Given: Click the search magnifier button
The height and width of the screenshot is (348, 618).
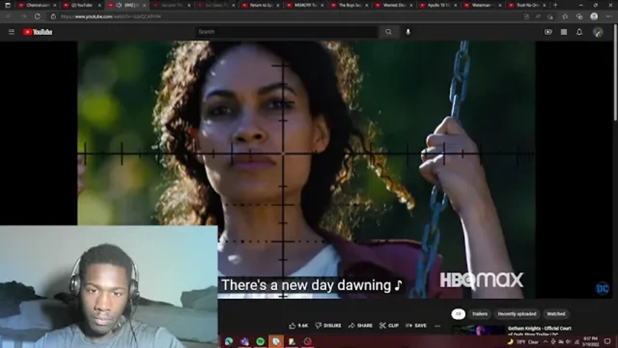Looking at the screenshot, I should 388,32.
